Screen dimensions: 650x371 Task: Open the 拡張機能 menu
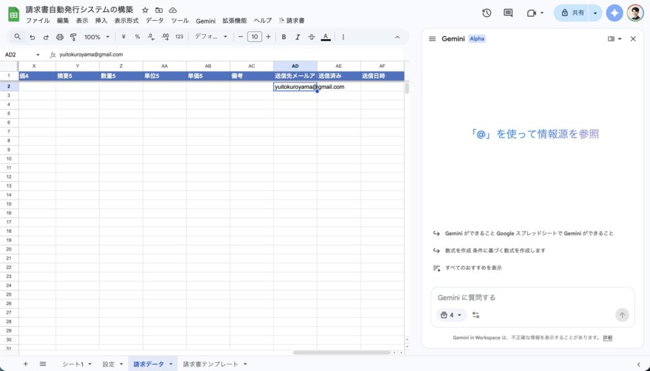[x=234, y=21]
